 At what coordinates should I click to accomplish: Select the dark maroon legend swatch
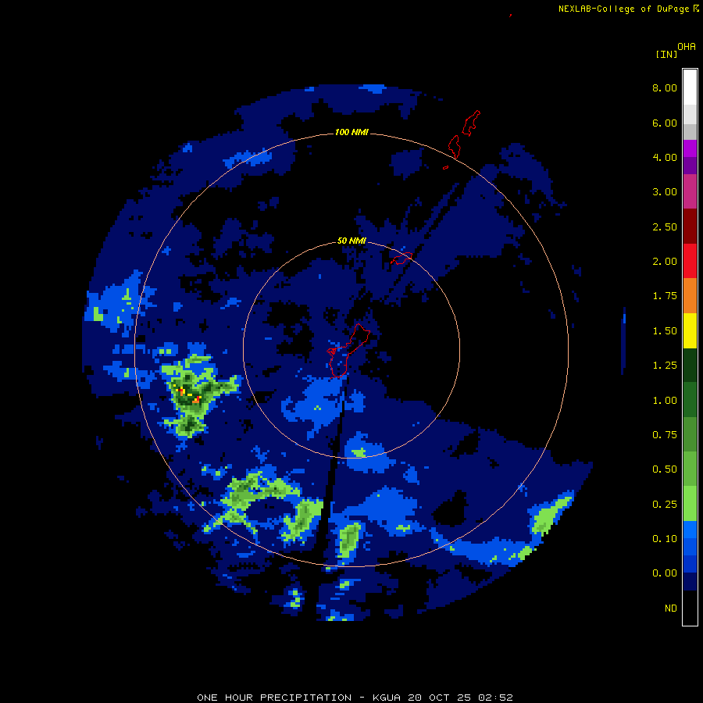(690, 227)
